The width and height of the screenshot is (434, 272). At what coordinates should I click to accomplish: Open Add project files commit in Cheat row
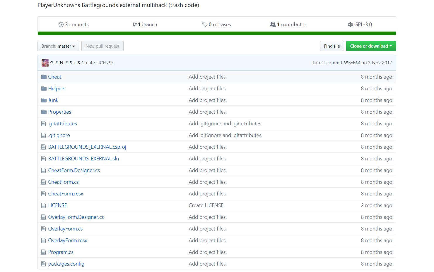[208, 77]
